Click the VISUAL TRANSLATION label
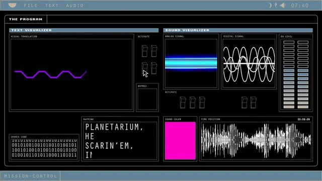Viewport: 322px width, 181px height. [x=24, y=37]
